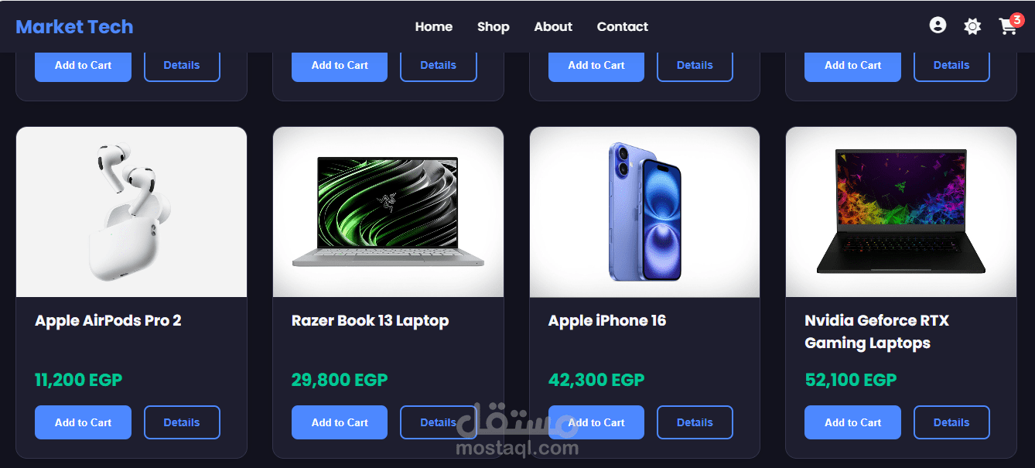Screen dimensions: 1035x468
Task: Click the Market Tech logo
Action: point(74,26)
